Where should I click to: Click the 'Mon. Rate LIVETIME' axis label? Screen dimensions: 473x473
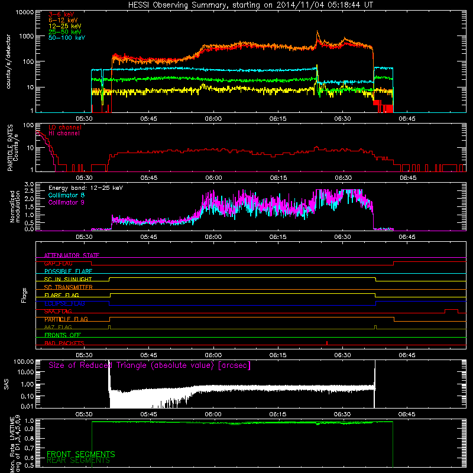tap(12, 444)
